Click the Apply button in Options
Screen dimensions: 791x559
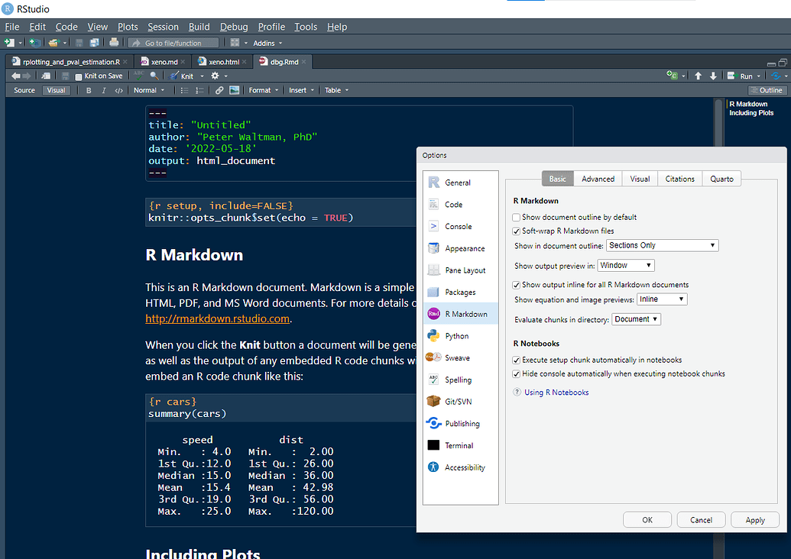tap(754, 519)
